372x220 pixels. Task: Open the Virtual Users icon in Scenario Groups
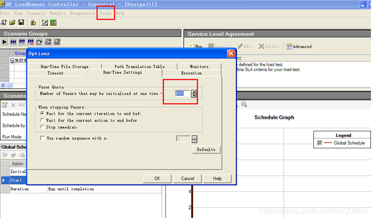pos(13,42)
